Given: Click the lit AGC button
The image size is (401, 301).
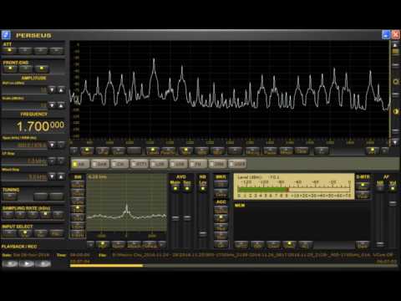Looking at the screenshot, I should (x=221, y=218).
